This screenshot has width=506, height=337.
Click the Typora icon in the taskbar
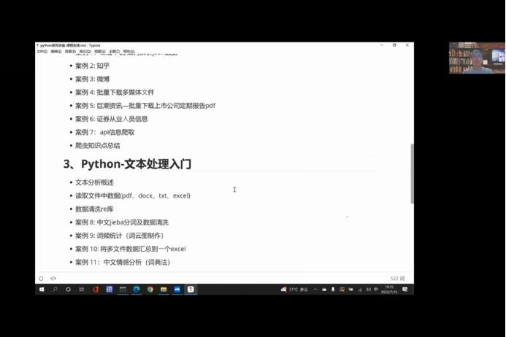(191, 290)
